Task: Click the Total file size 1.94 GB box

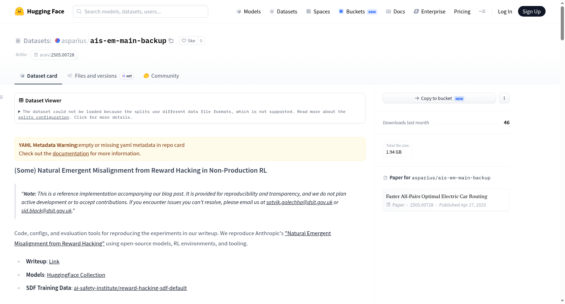Action: (398, 149)
